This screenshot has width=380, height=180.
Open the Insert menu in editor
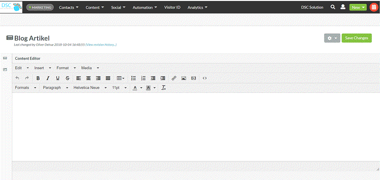click(x=43, y=68)
